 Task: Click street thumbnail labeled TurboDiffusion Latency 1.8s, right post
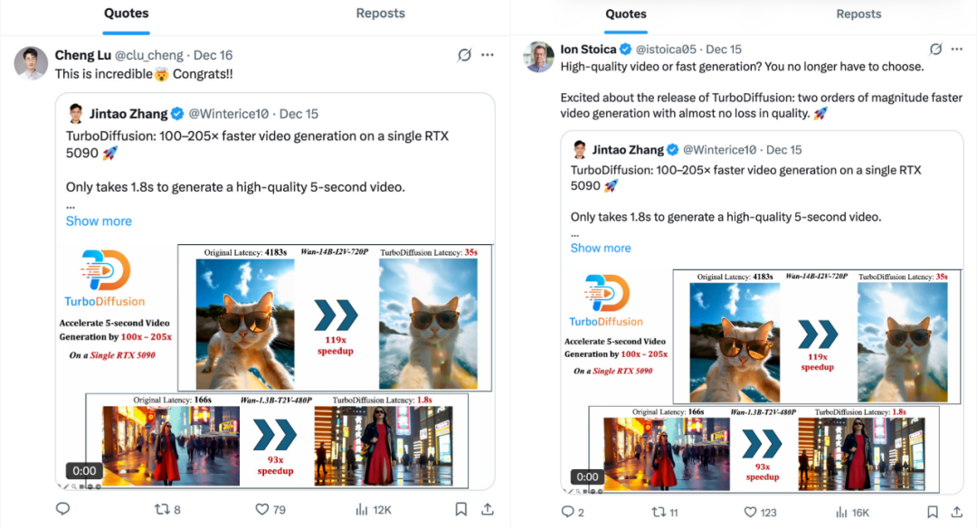[x=861, y=454]
